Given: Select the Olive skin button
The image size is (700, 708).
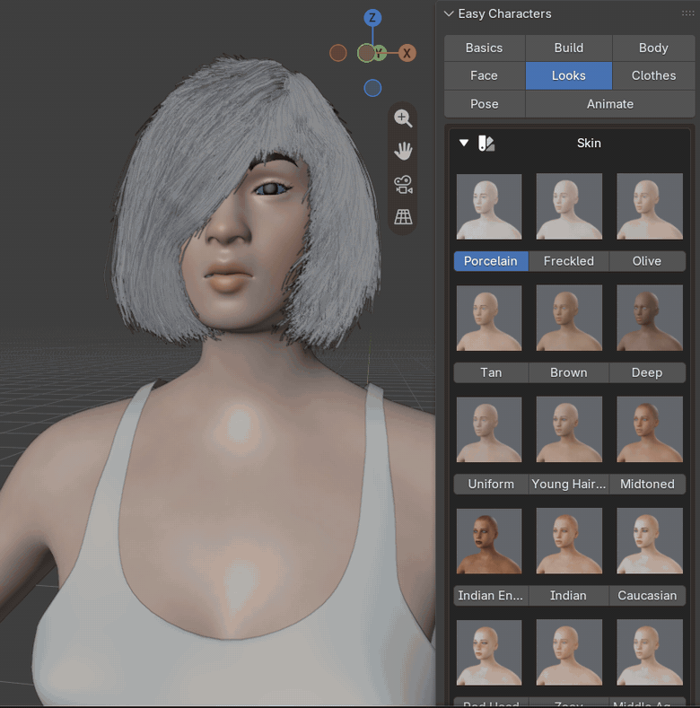Looking at the screenshot, I should coord(647,261).
